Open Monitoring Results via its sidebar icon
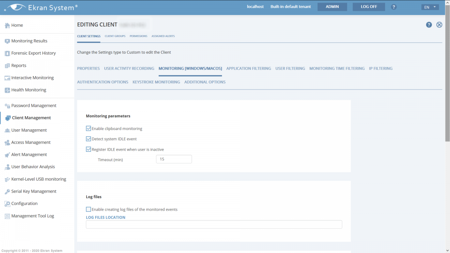Screen dimensions: 450x253 [x=7, y=41]
